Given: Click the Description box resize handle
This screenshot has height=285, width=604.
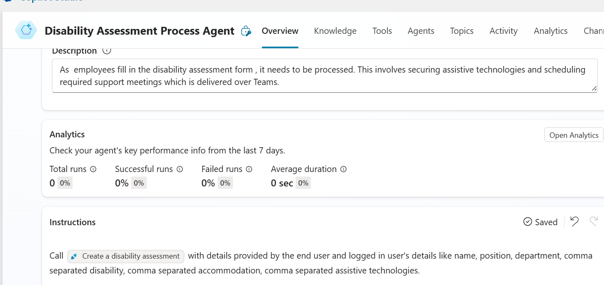Looking at the screenshot, I should 594,89.
